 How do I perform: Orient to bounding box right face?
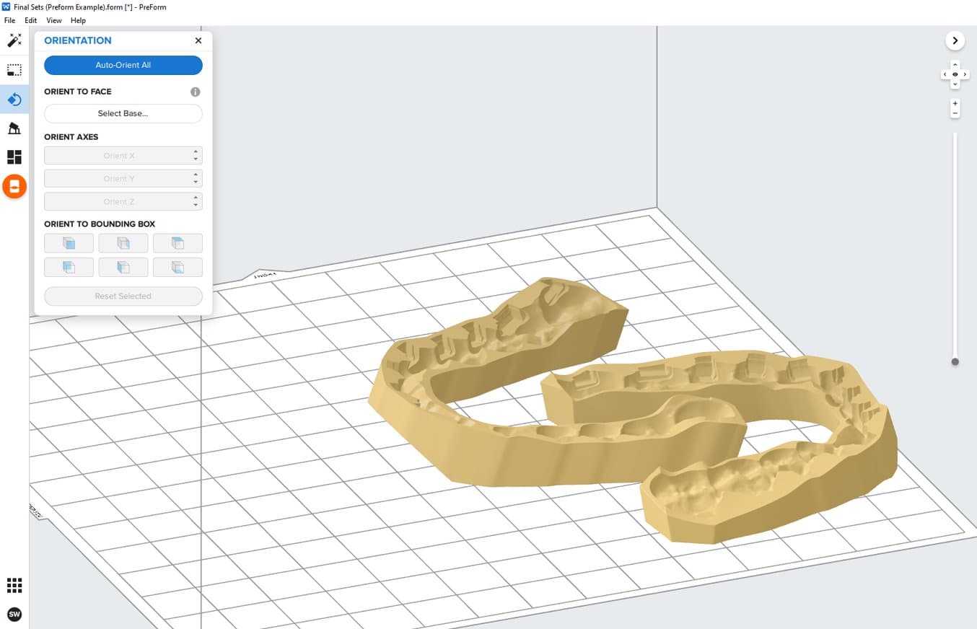coord(123,243)
